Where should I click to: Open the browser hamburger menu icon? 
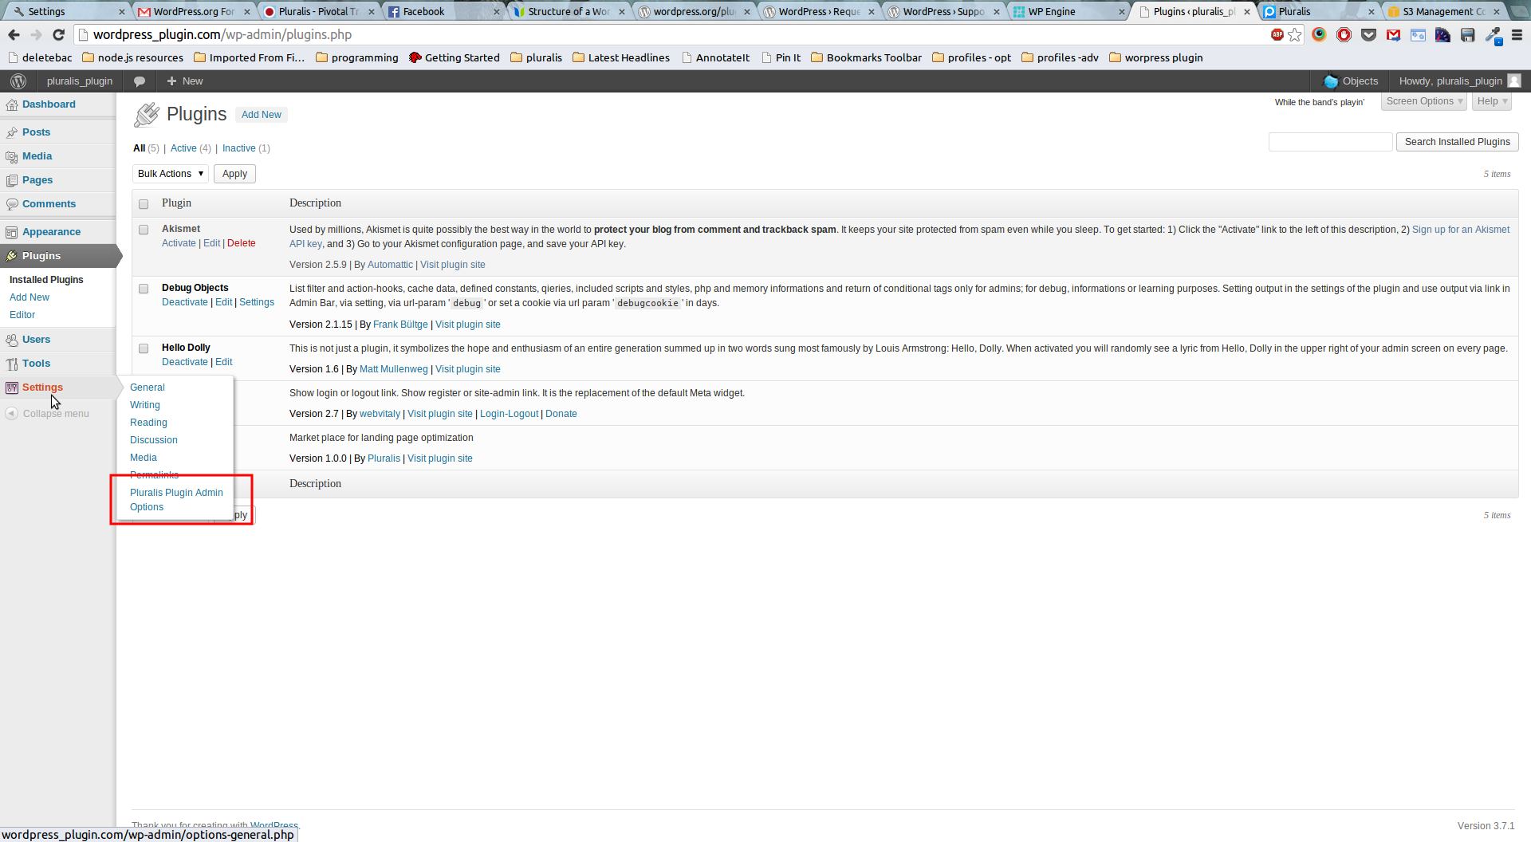tap(1517, 34)
